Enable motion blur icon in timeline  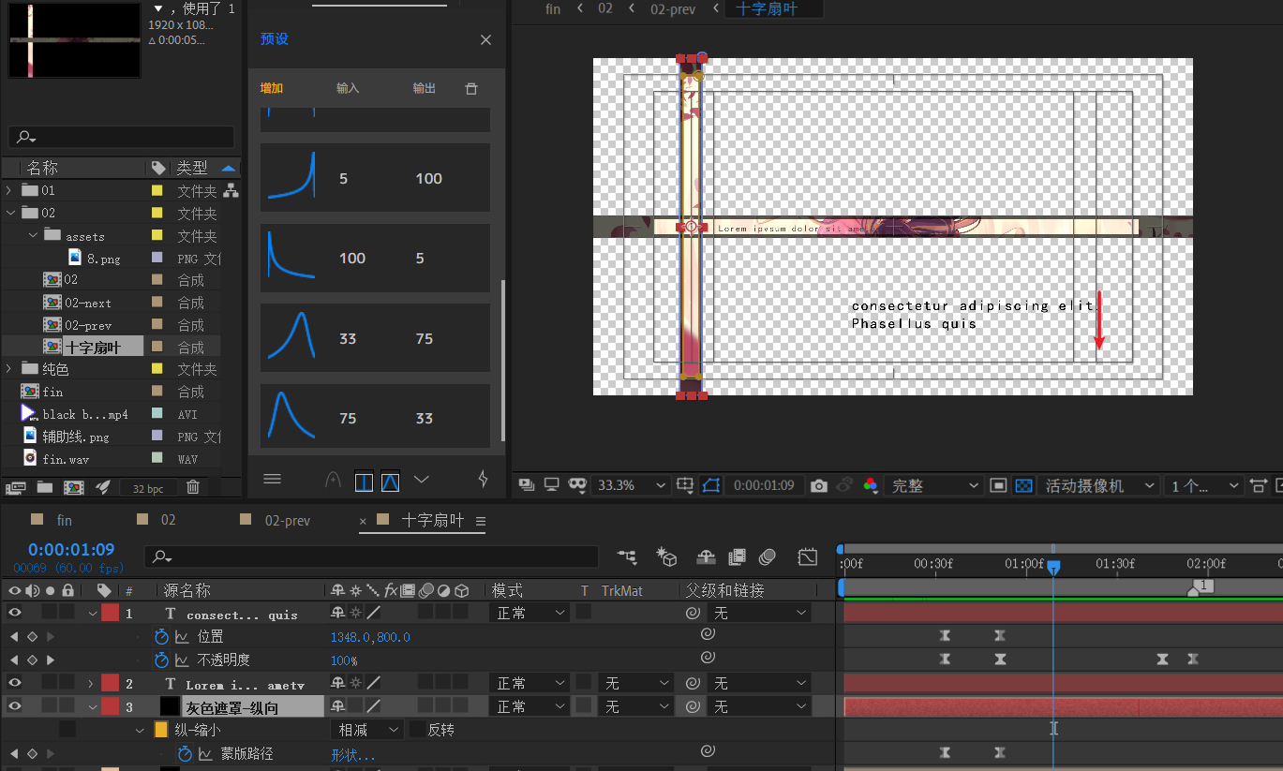pyautogui.click(x=768, y=557)
